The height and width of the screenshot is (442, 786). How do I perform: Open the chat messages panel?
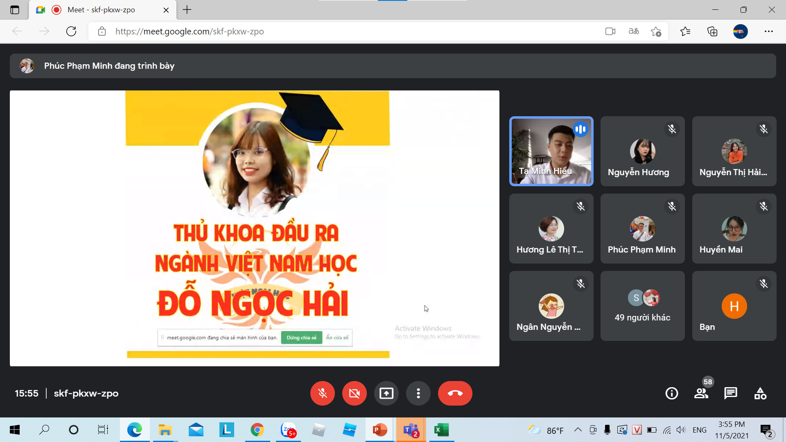[x=730, y=393]
